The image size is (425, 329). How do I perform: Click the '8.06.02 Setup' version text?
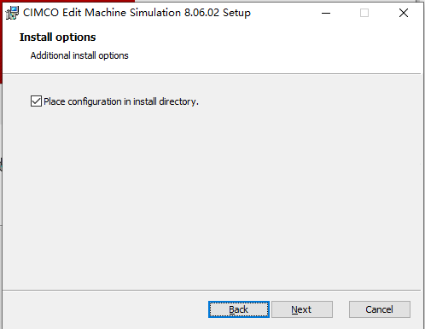click(218, 13)
